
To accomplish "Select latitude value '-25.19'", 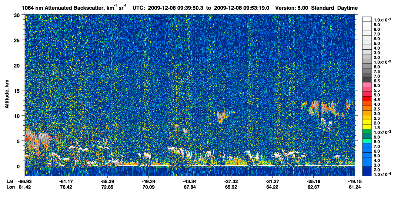I will click(313, 181).
